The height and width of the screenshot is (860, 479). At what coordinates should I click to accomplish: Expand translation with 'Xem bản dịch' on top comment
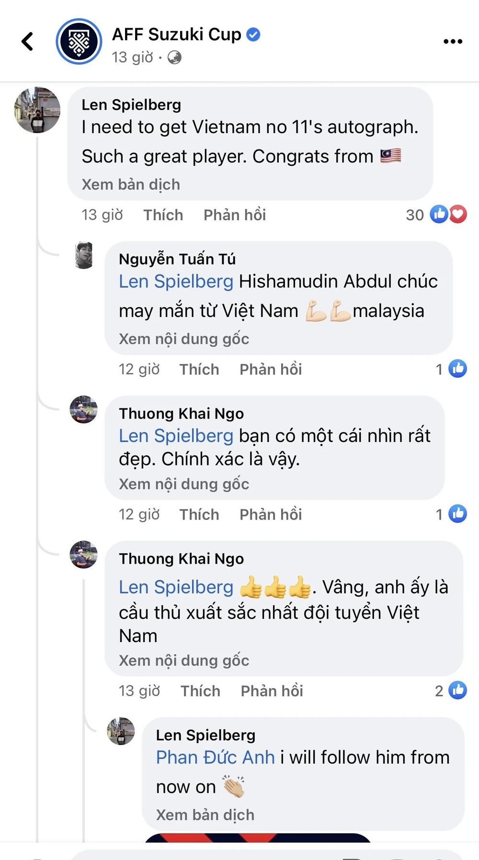tap(131, 184)
